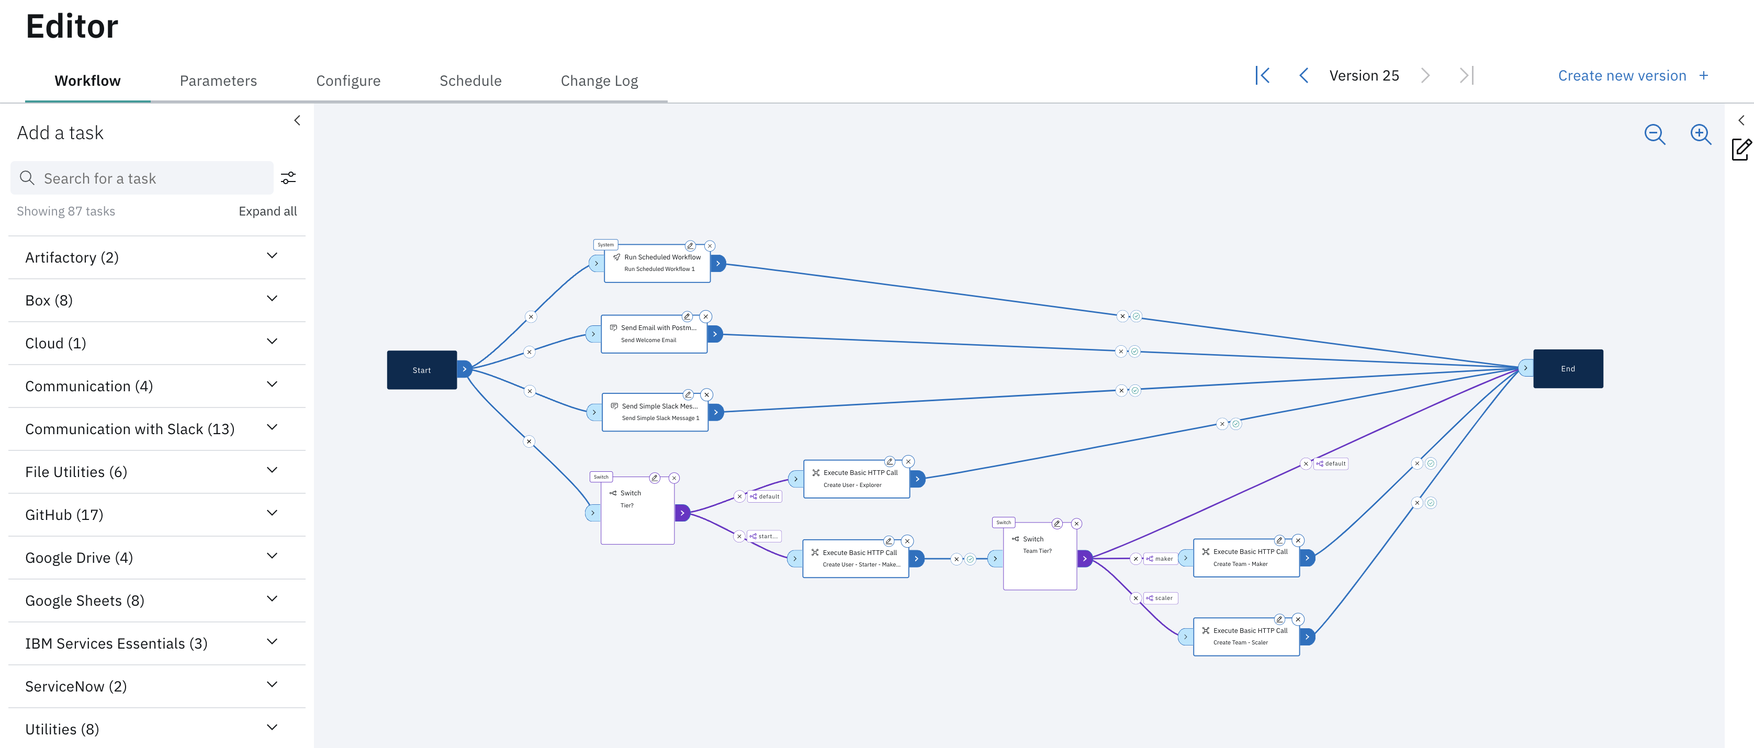Expand Communication with Slack (13) category
1754x748 pixels.
156,429
